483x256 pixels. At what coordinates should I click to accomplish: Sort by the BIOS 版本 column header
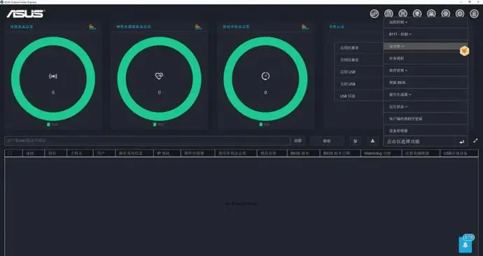tap(303, 153)
